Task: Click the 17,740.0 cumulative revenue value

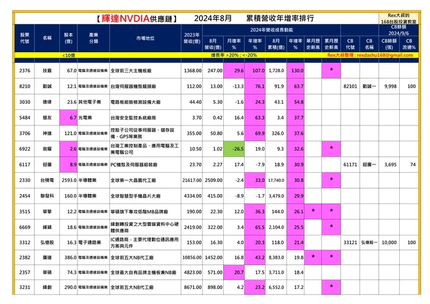Action: point(276,180)
